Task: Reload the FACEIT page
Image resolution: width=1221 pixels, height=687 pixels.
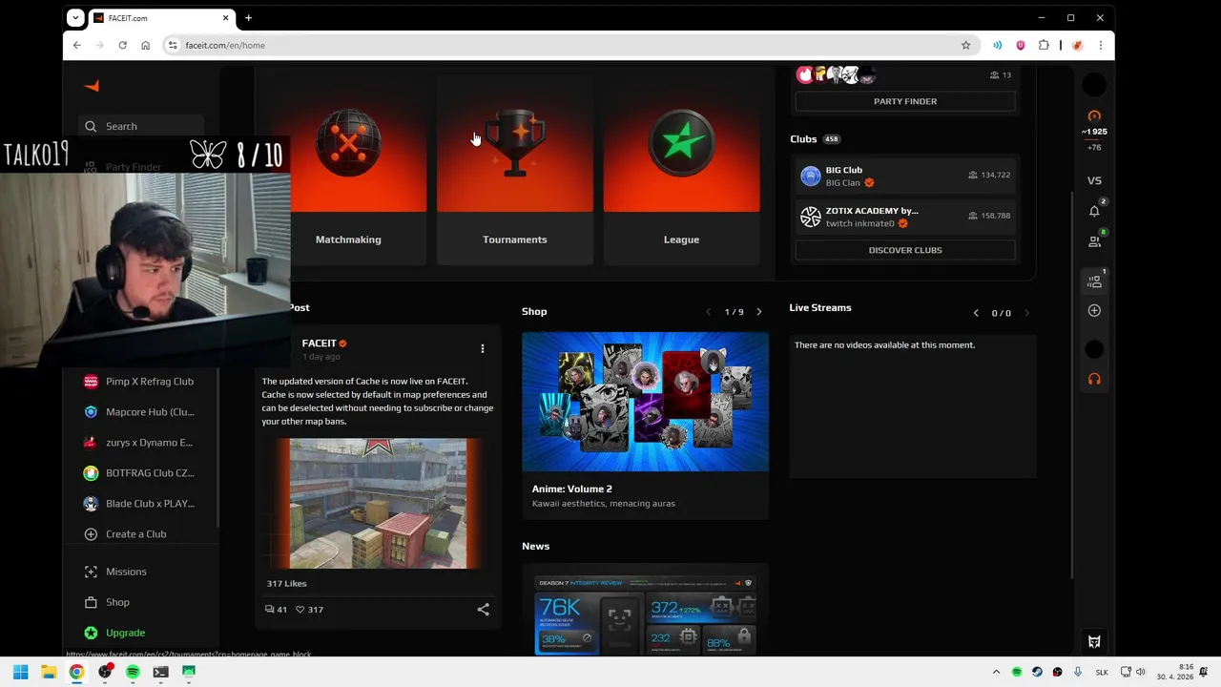Action: [x=122, y=45]
